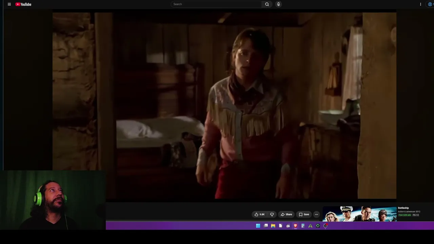This screenshot has height=244, width=434.
Task: Switch to the Brave browser taskbar icon
Action: coord(295,226)
